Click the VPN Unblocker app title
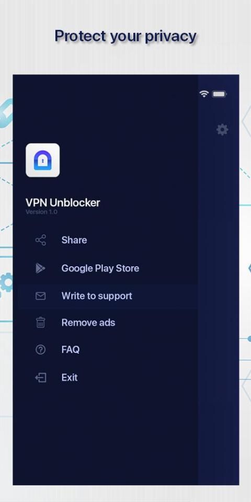 tap(63, 203)
